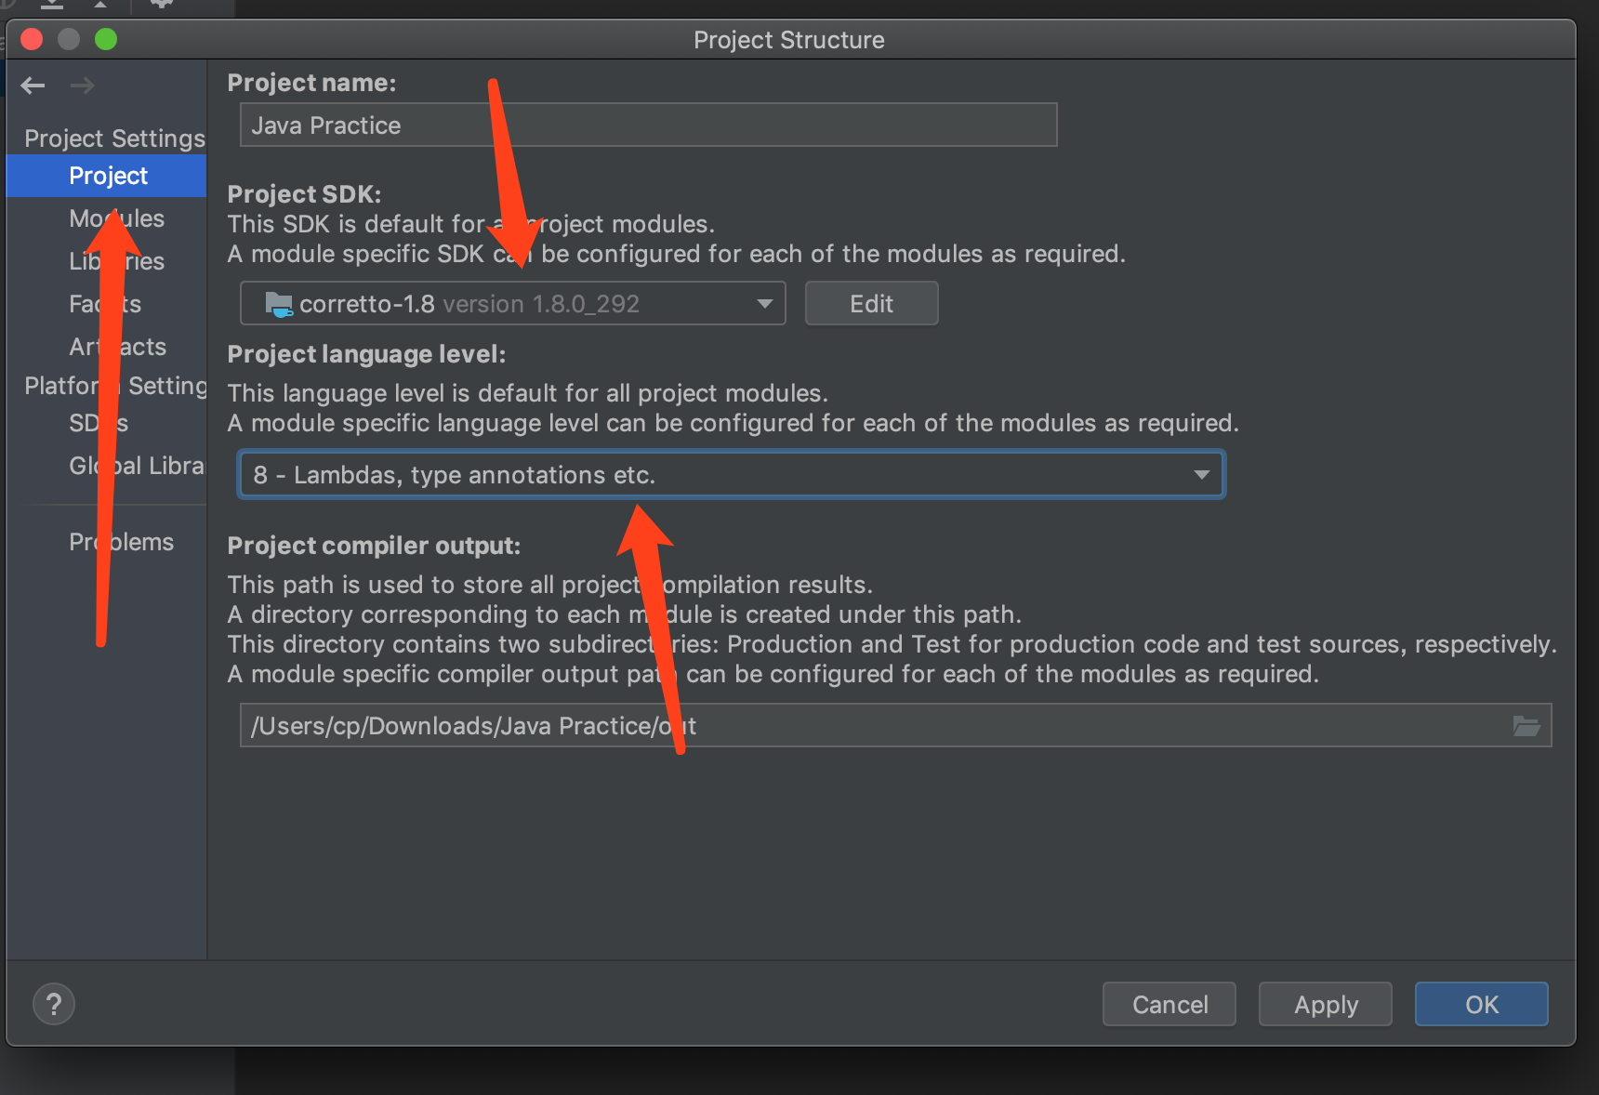Open the help question mark
This screenshot has width=1599, height=1095.
(x=54, y=1004)
